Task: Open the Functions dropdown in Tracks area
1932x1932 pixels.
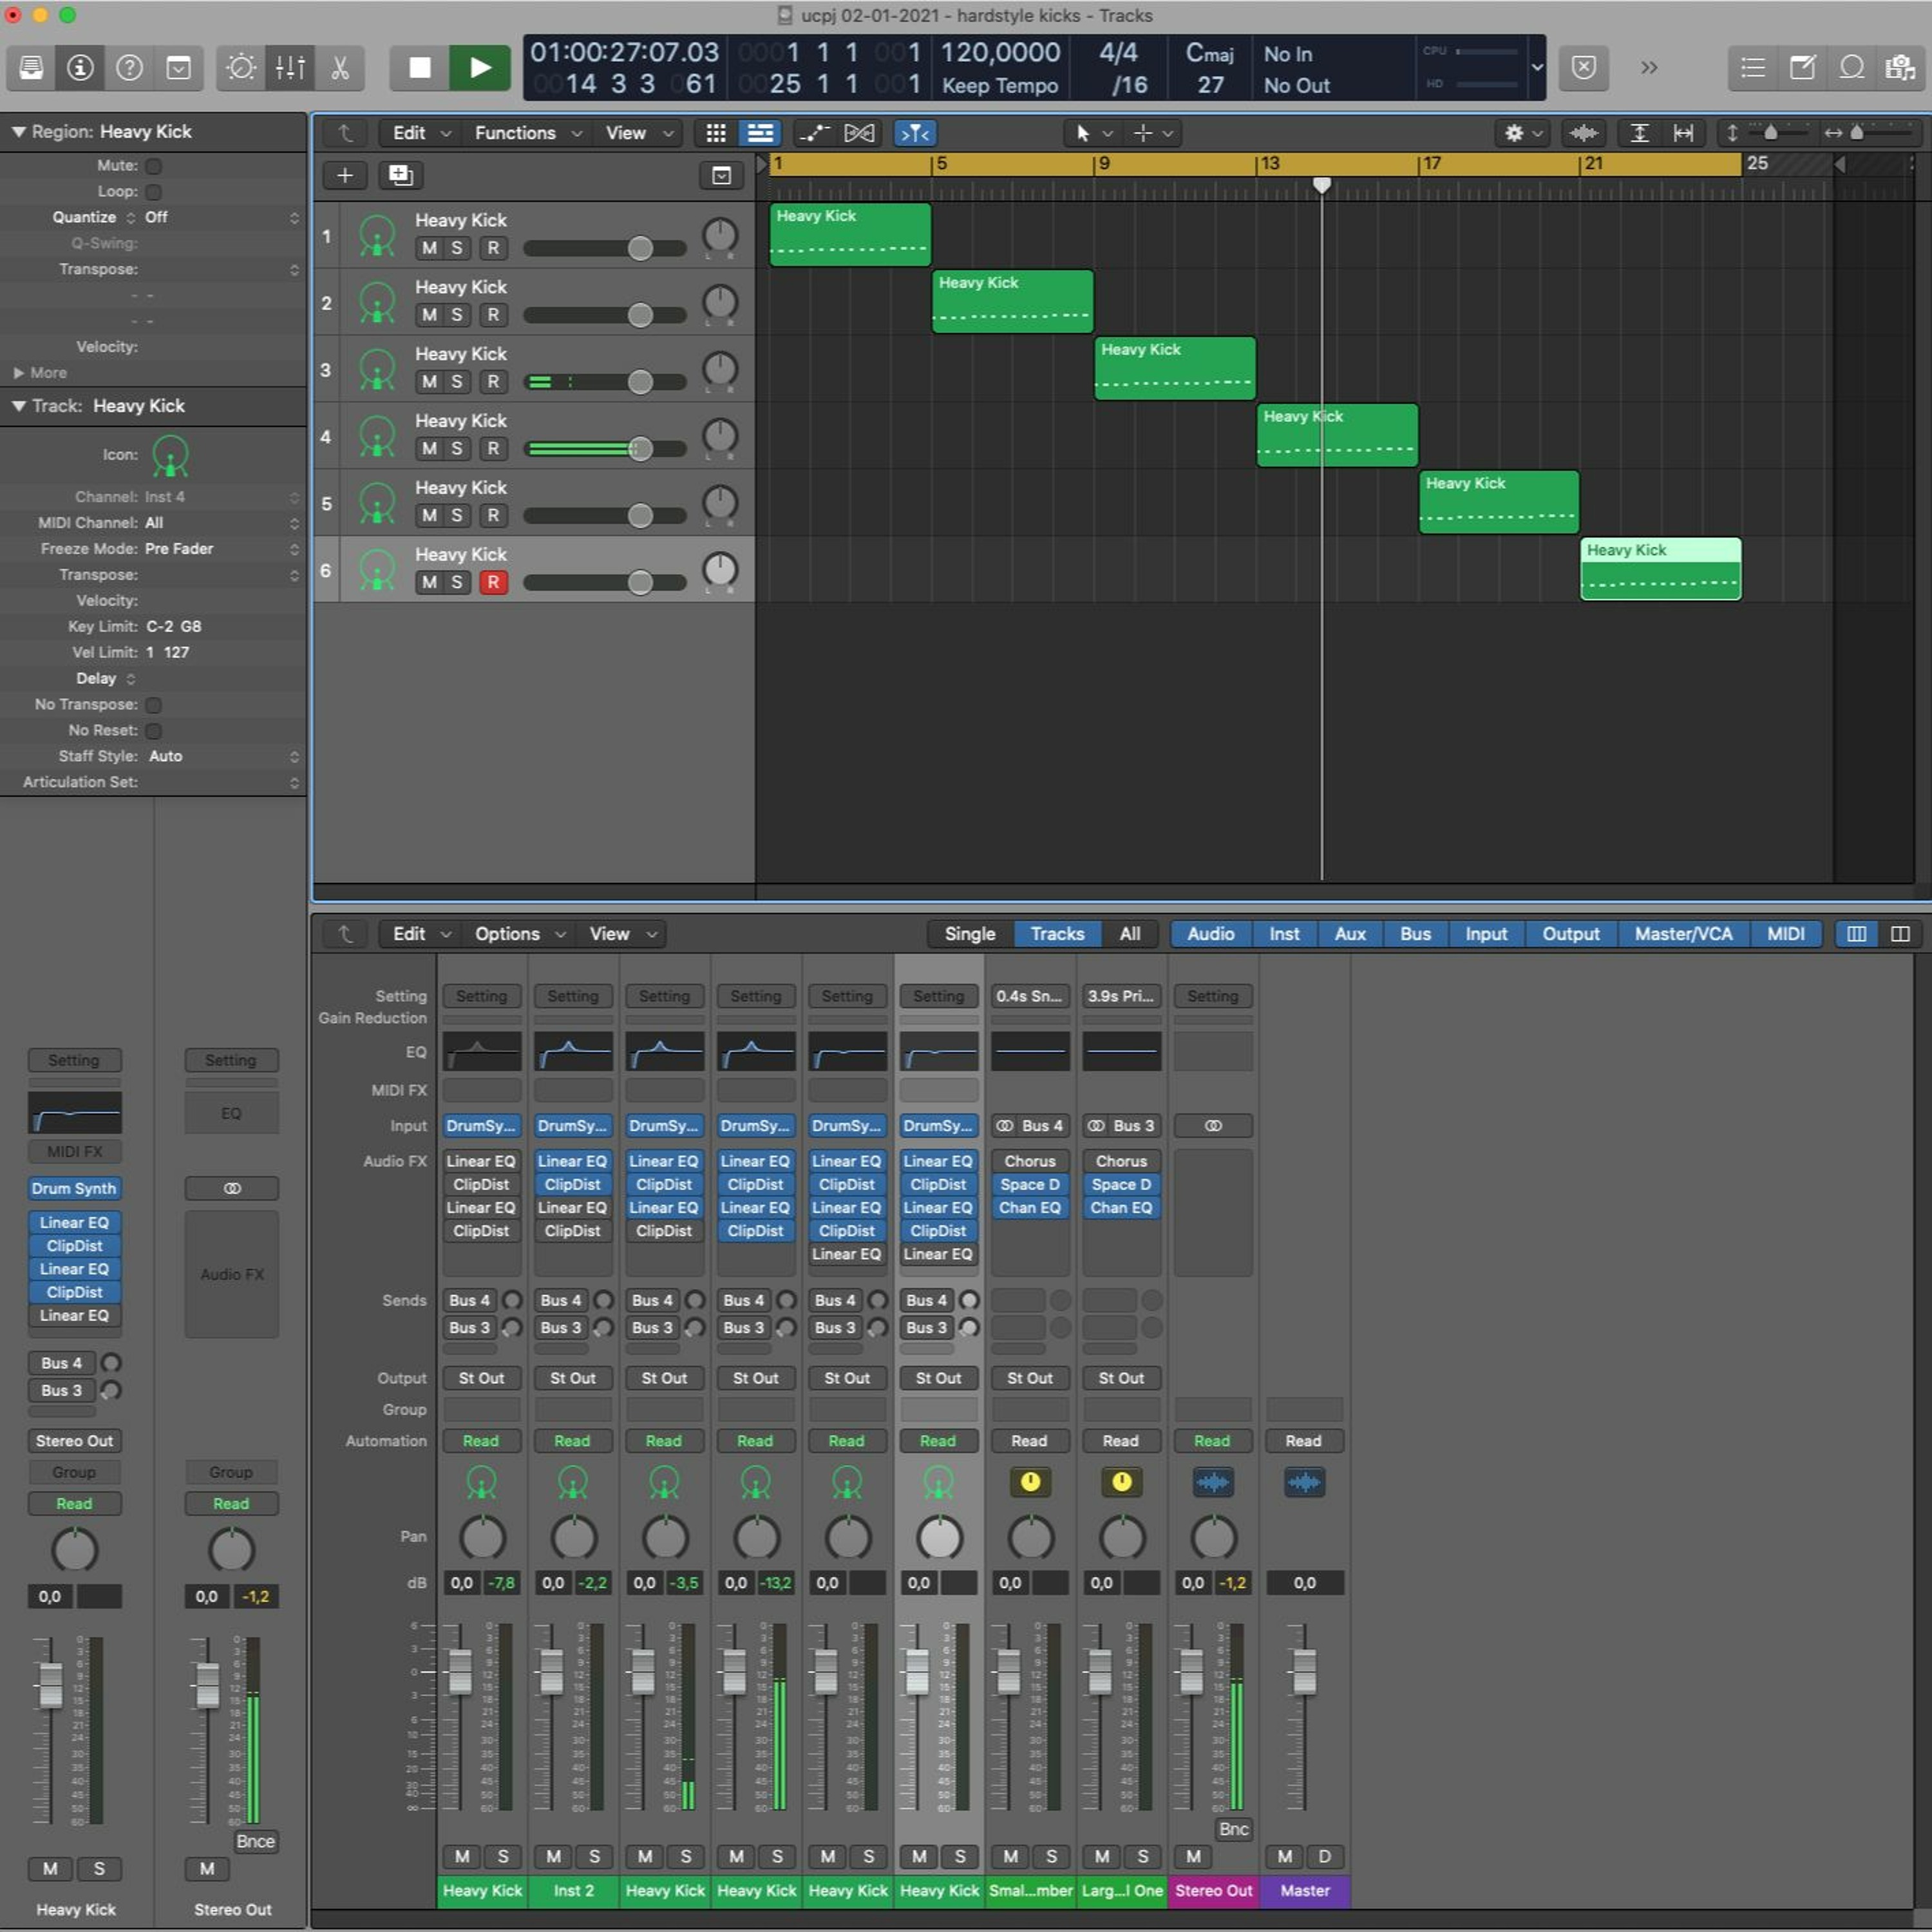Action: 527,133
